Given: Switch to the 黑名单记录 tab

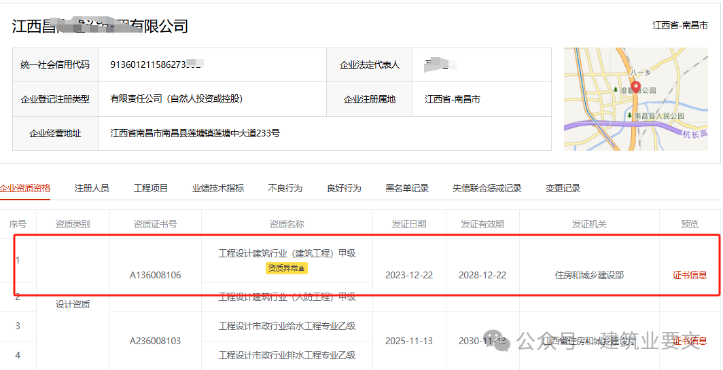Looking at the screenshot, I should 407,188.
